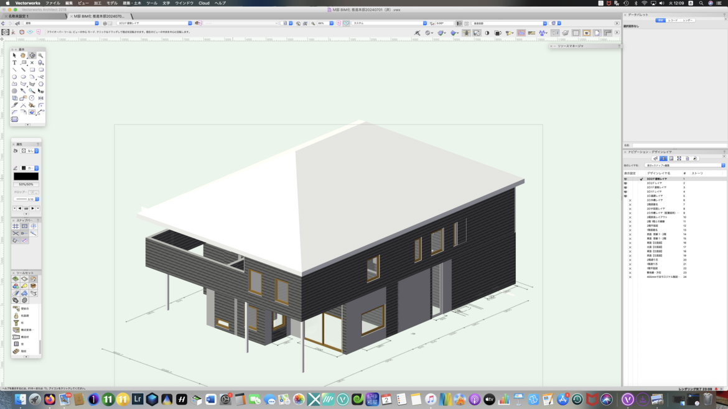Select the arrow Selection tool in the Basic palette
Viewport: 728px width, 409px height.
pyautogui.click(x=14, y=55)
